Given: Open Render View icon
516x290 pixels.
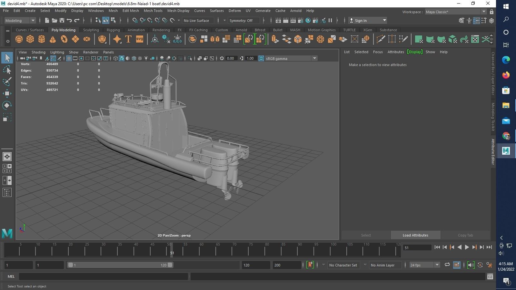Looking at the screenshot, I should pyautogui.click(x=278, y=20).
